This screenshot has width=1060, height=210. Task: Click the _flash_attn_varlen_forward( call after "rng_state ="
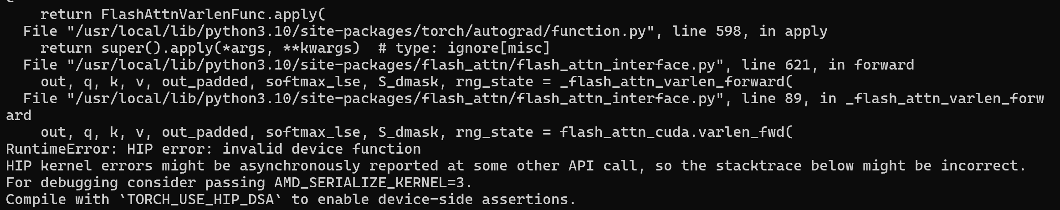coord(676,82)
